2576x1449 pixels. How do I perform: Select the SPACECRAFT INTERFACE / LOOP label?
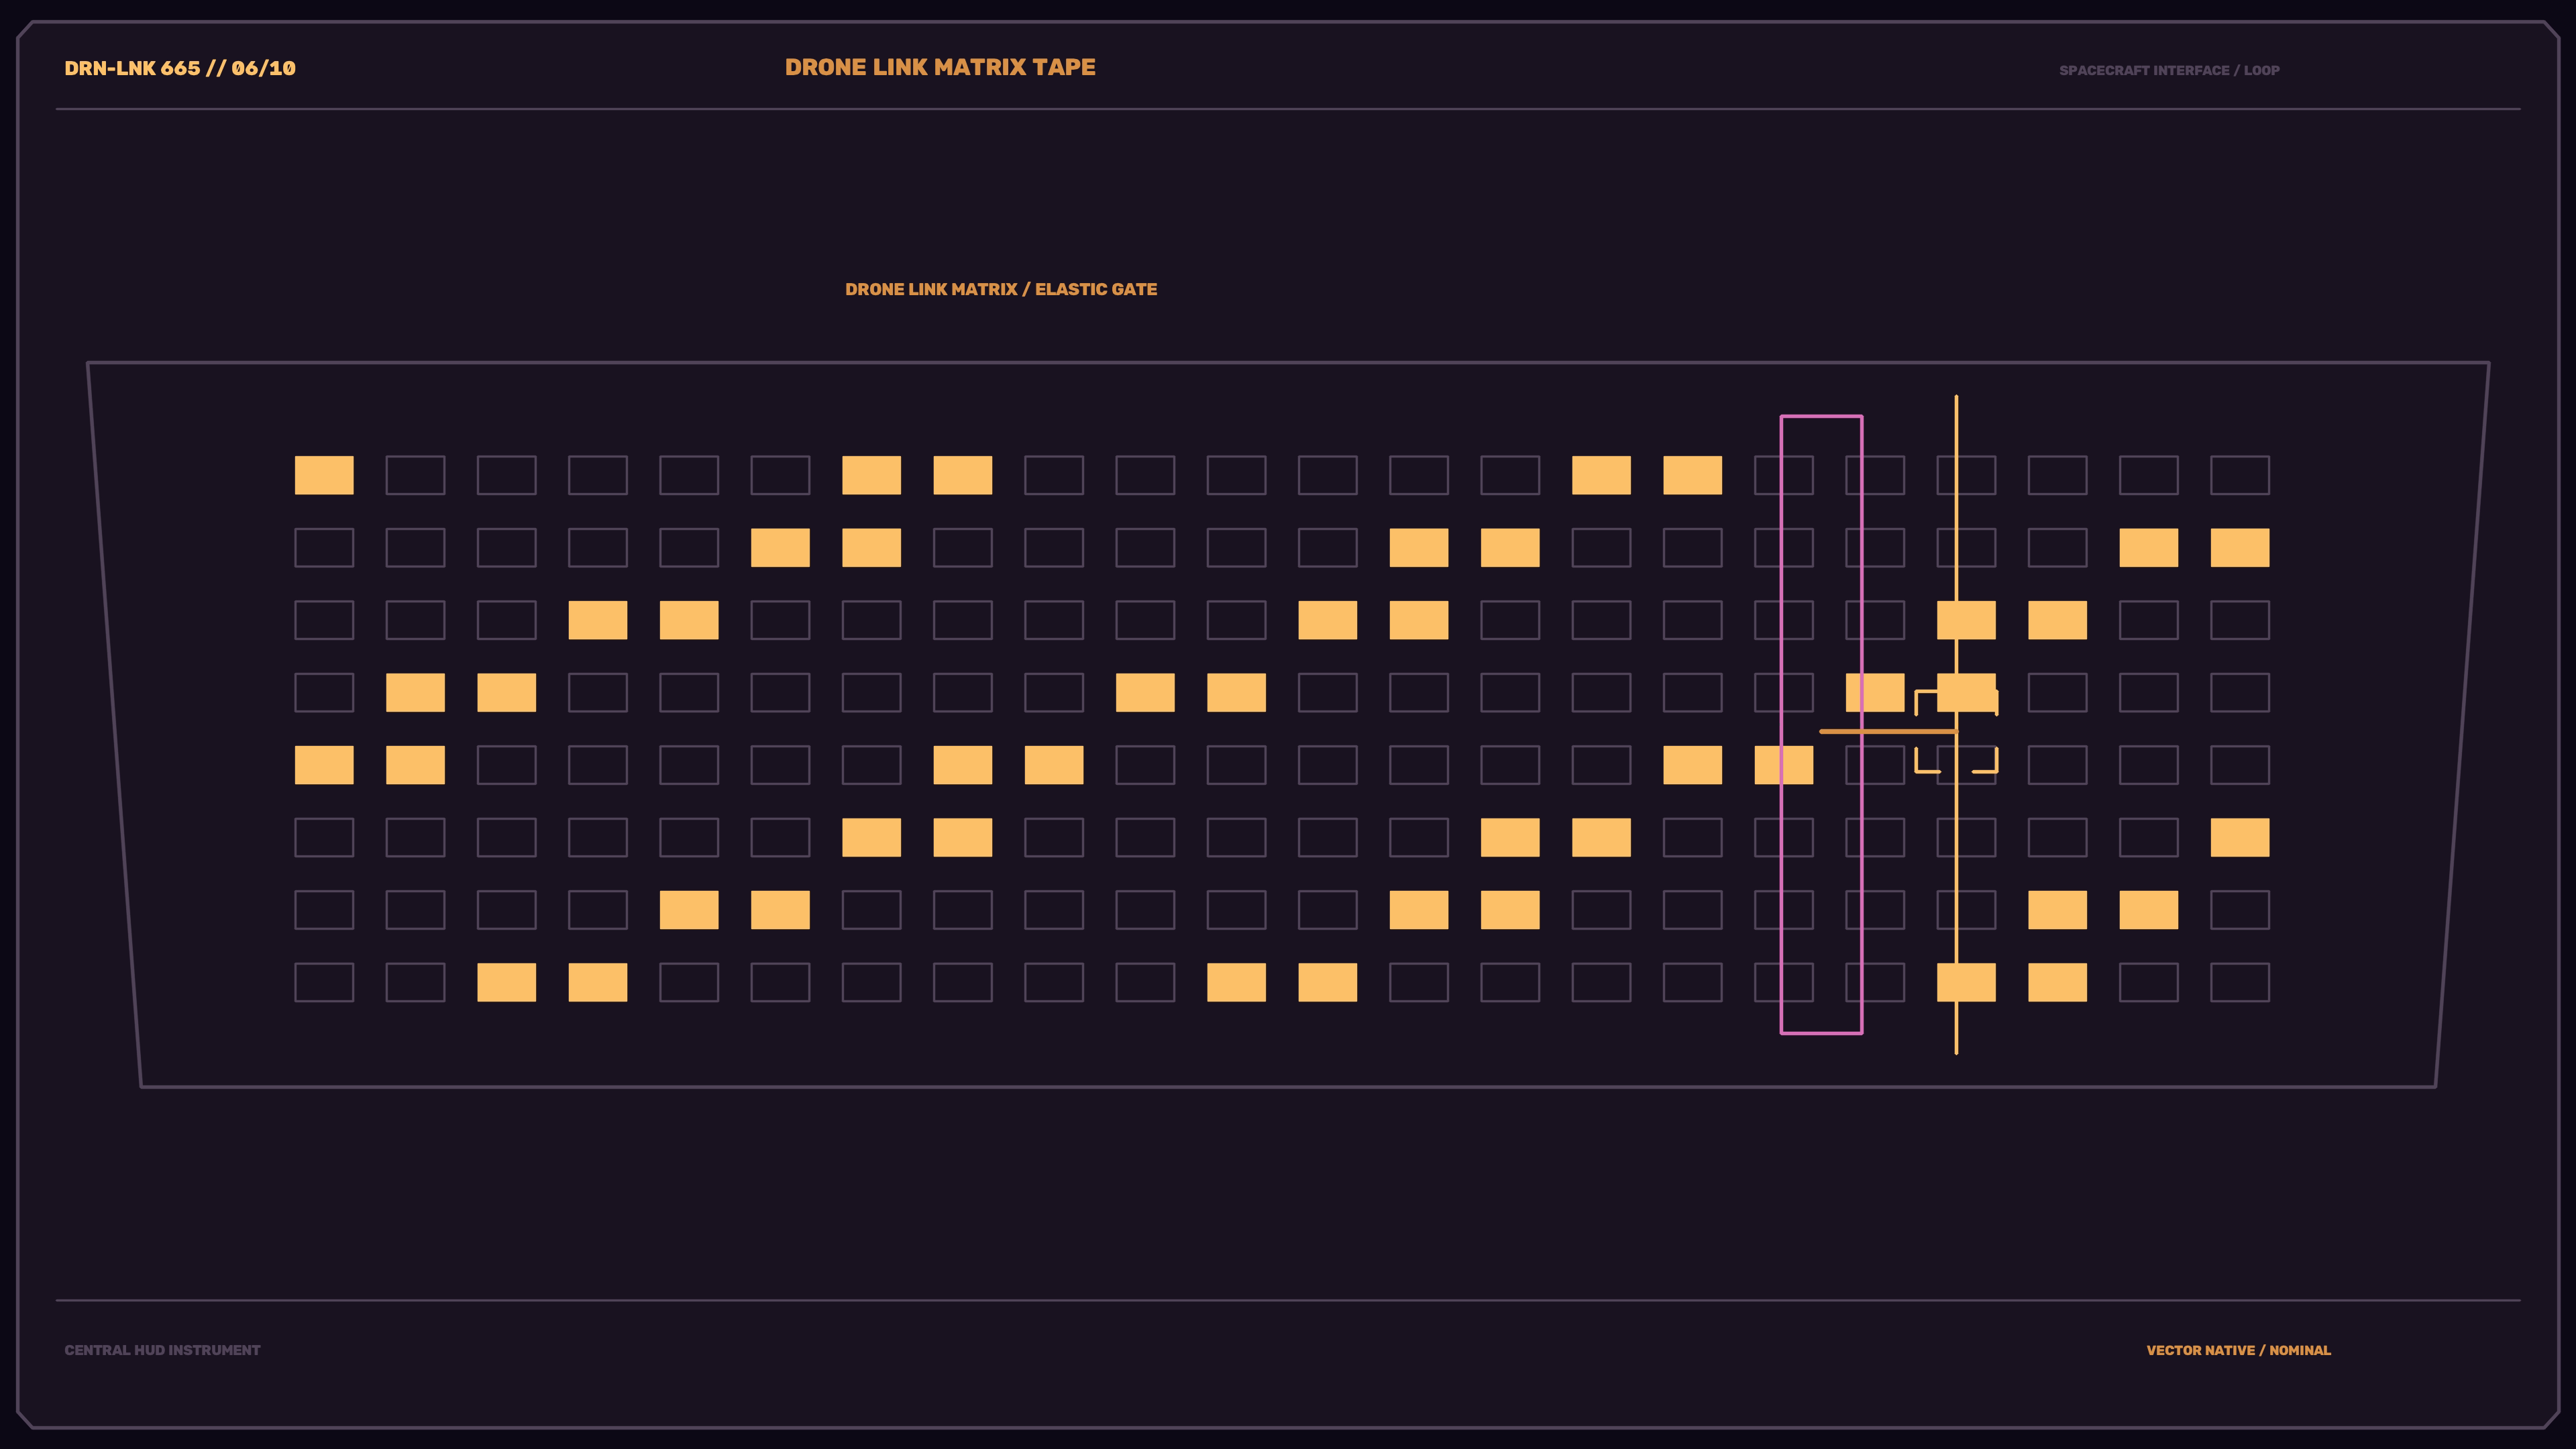pyautogui.click(x=2169, y=70)
